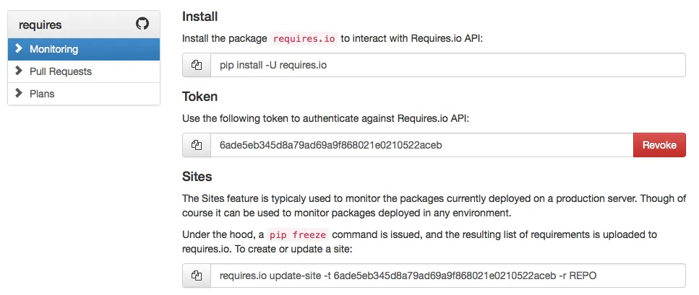Viewport: 699px width, 295px height.
Task: Open the GitHub icon beside requires
Action: pyautogui.click(x=142, y=24)
